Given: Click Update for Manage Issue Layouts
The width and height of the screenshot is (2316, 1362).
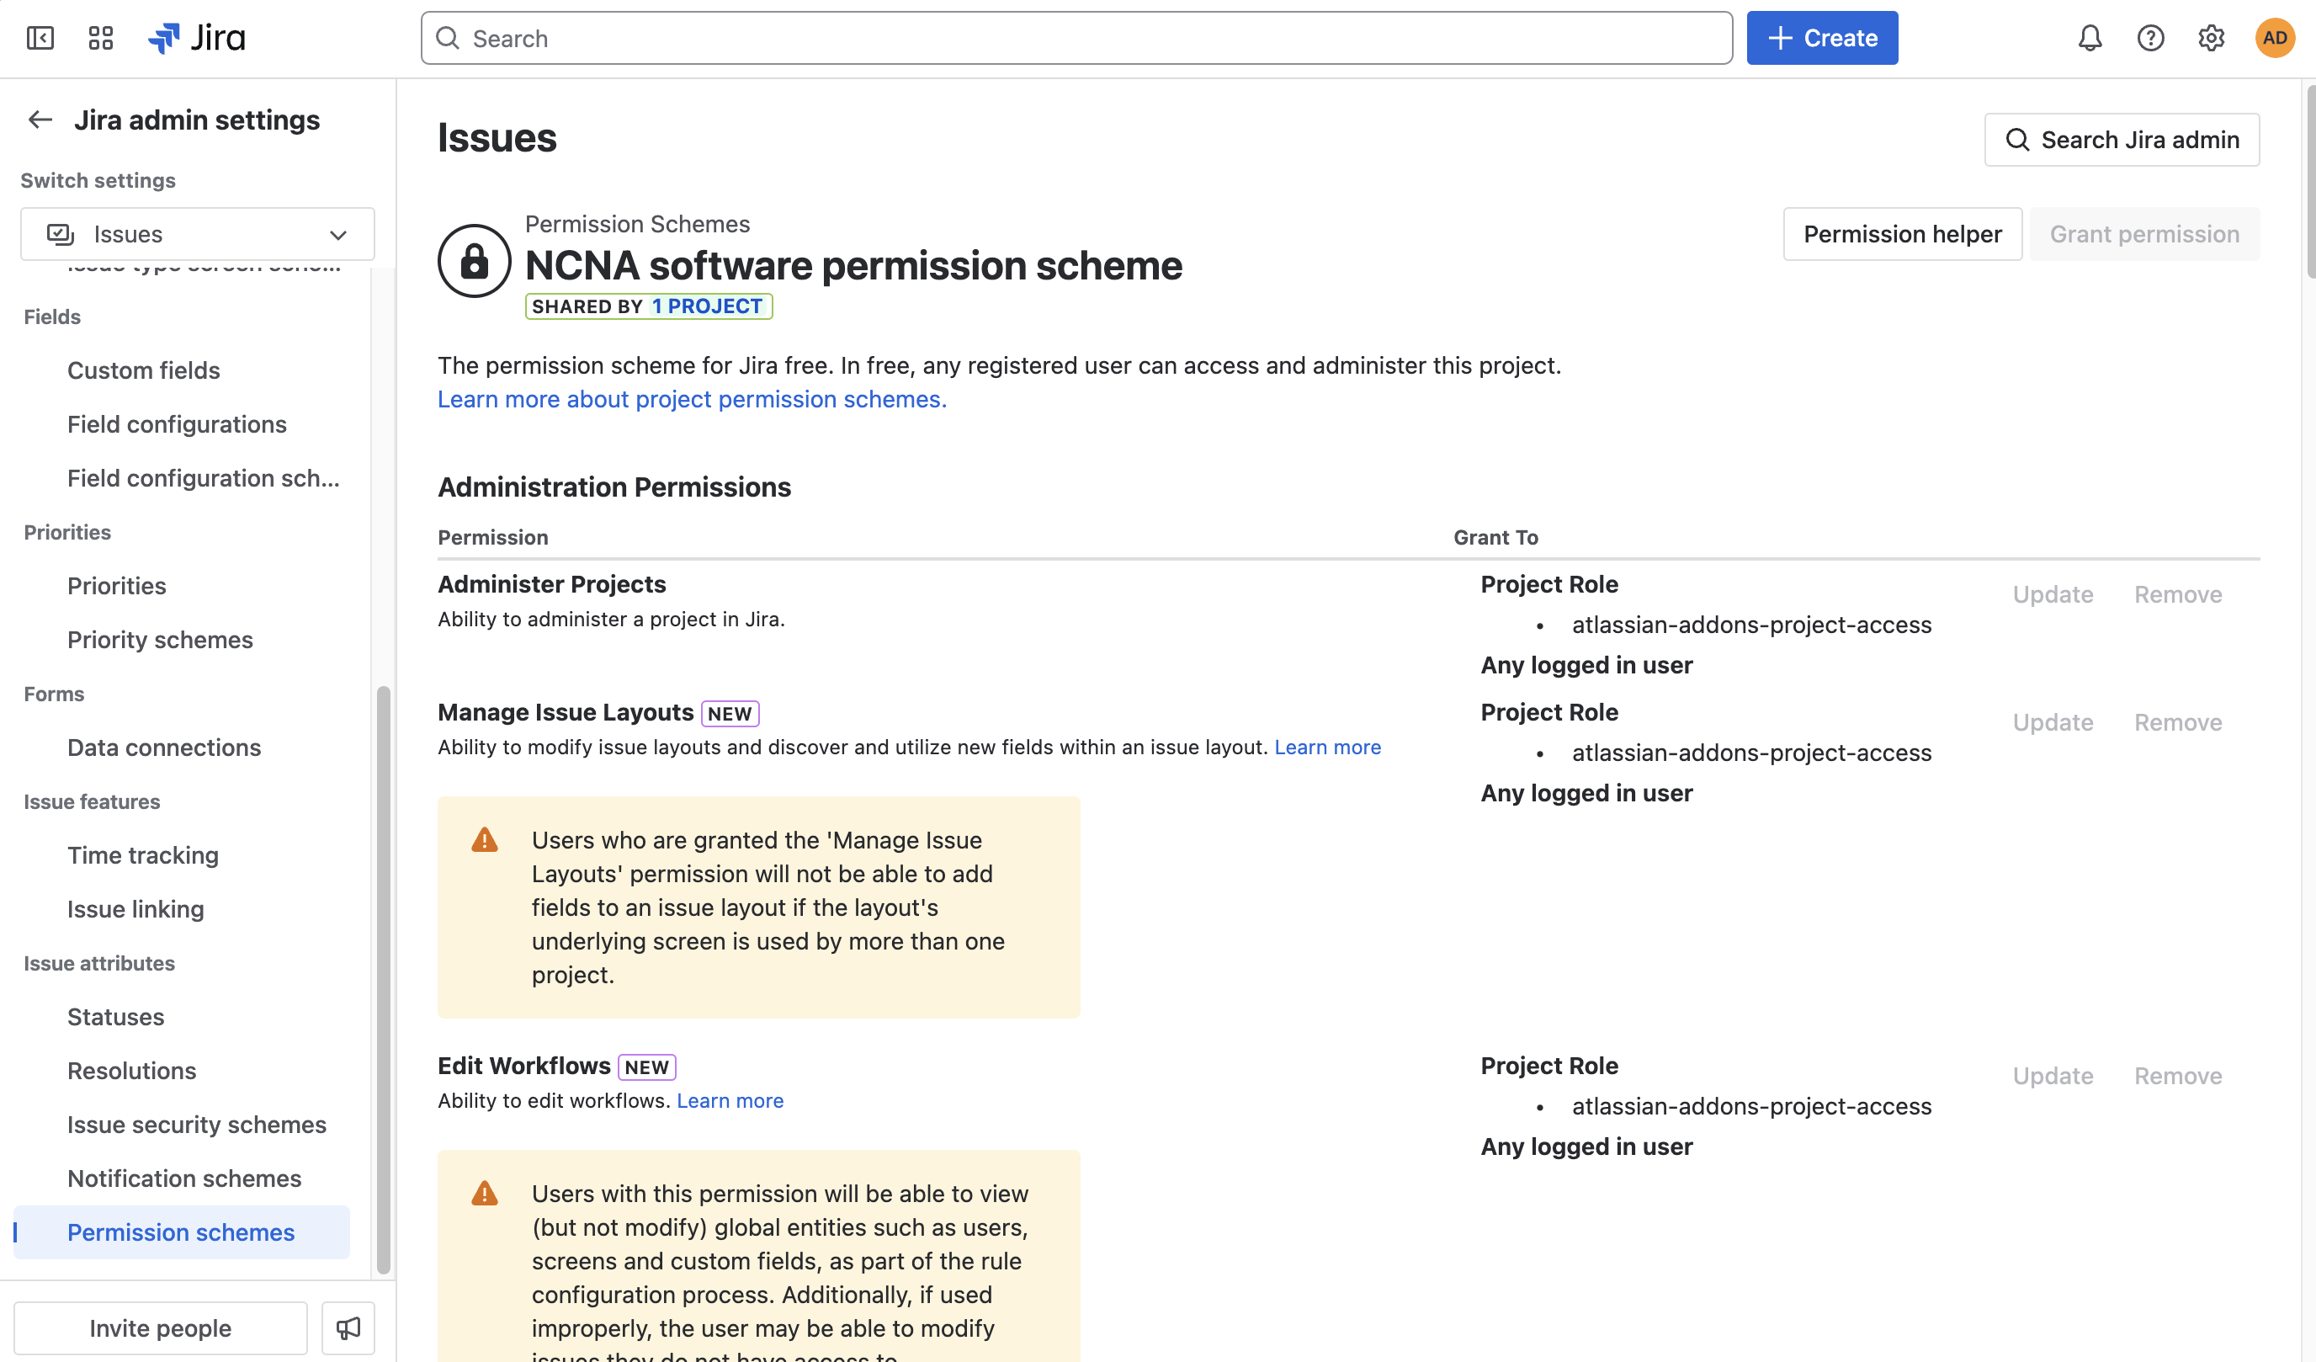Looking at the screenshot, I should 2053,722.
